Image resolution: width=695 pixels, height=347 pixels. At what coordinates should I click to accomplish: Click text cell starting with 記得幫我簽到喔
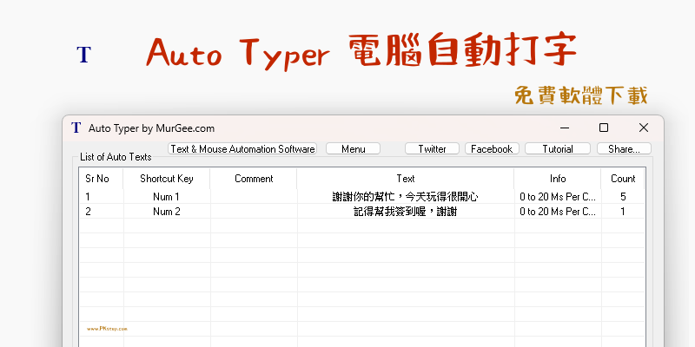pos(406,211)
